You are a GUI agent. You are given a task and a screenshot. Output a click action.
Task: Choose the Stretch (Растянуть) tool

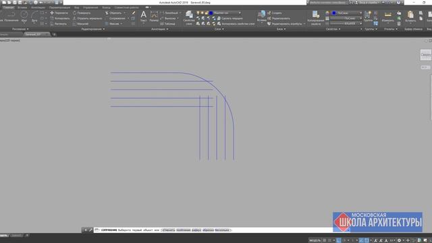(59, 24)
